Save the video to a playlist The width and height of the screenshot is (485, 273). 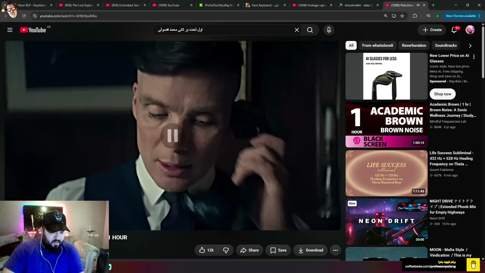tap(278, 250)
